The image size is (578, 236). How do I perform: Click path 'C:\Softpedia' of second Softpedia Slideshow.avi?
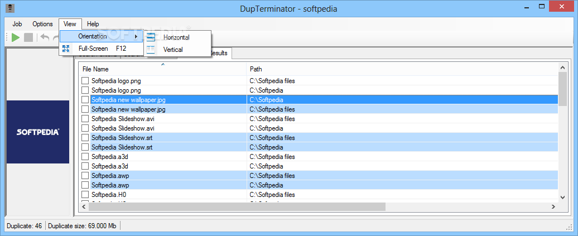pos(267,128)
